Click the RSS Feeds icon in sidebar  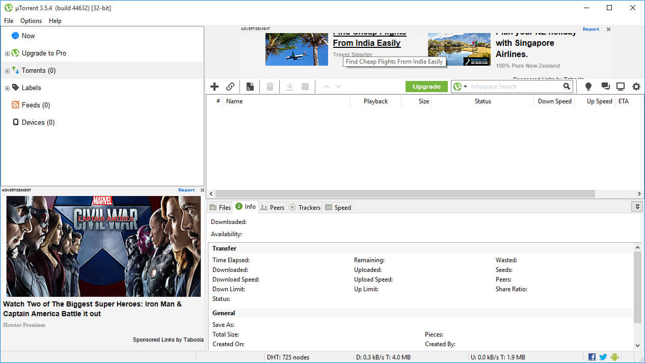click(15, 105)
